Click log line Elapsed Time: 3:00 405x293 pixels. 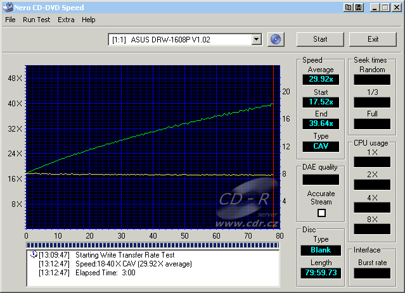[105, 273]
